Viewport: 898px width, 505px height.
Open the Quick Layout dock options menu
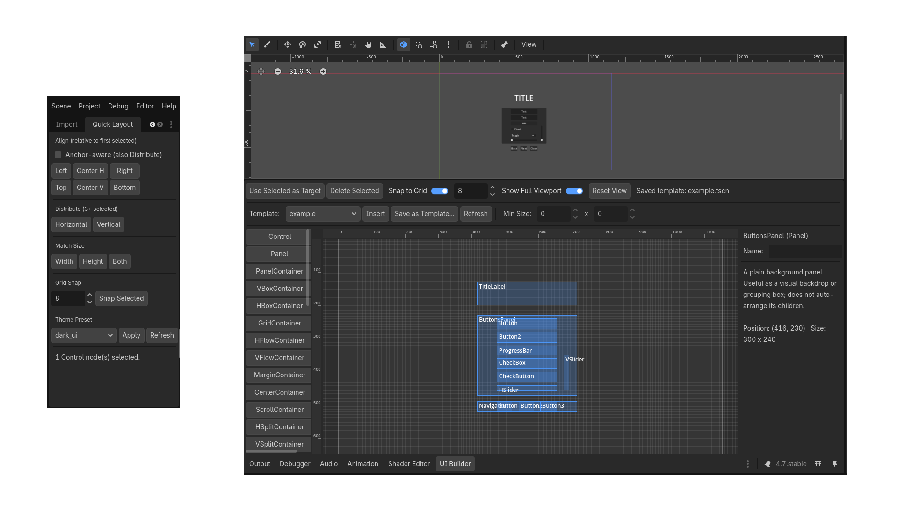click(171, 124)
